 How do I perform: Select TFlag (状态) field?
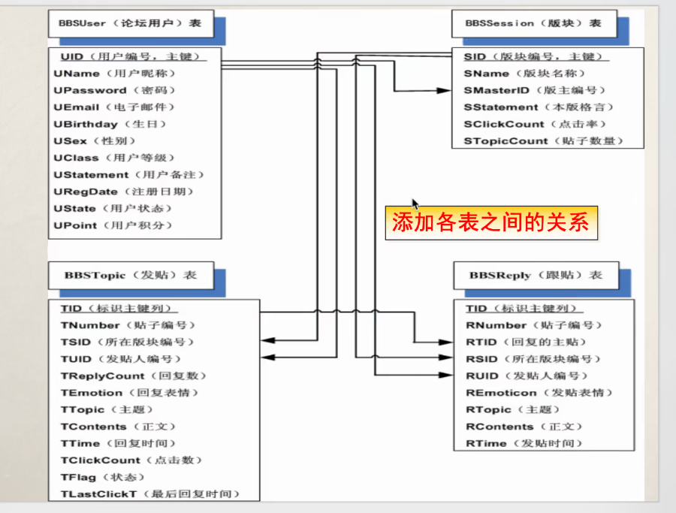click(x=103, y=477)
